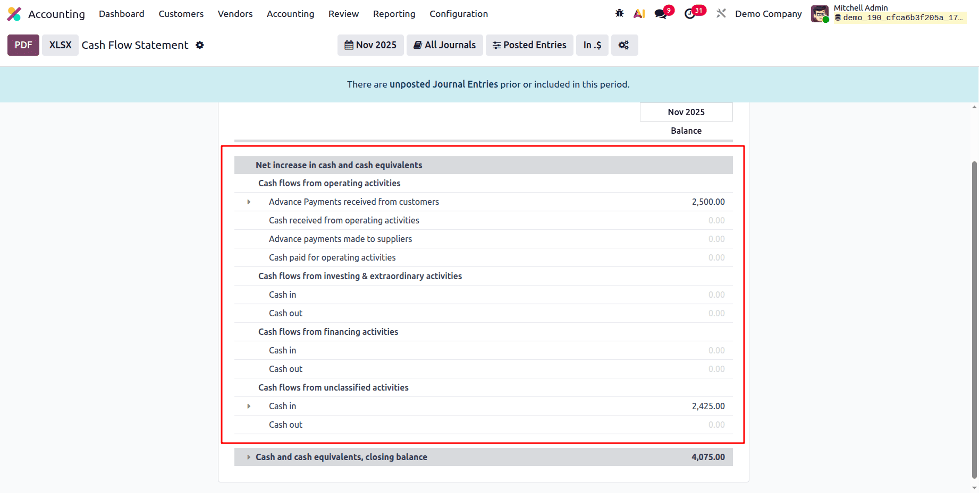Open the Nov 2025 date filter
Screen dimensions: 979x493
pyautogui.click(x=370, y=45)
